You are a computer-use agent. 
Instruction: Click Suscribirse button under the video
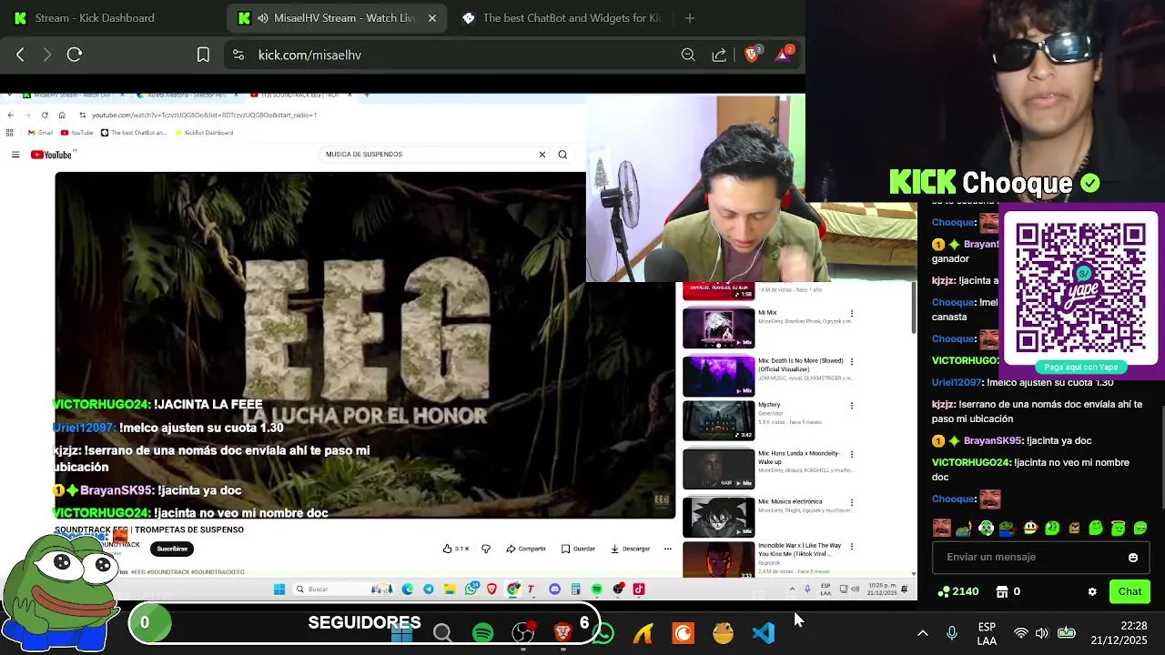click(x=172, y=549)
